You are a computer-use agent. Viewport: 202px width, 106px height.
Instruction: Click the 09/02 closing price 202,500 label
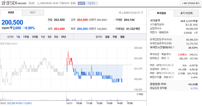11,103
